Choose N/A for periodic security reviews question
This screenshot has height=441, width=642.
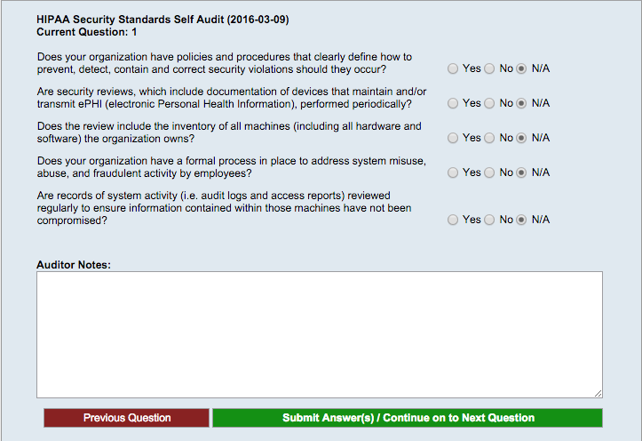tap(521, 103)
